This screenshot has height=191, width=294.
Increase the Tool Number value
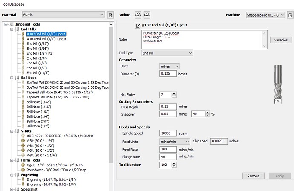(x=174, y=163)
